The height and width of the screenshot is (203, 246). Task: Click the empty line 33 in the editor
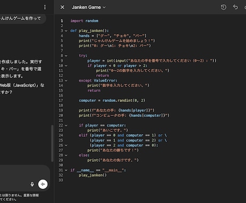pyautogui.click(x=150, y=180)
